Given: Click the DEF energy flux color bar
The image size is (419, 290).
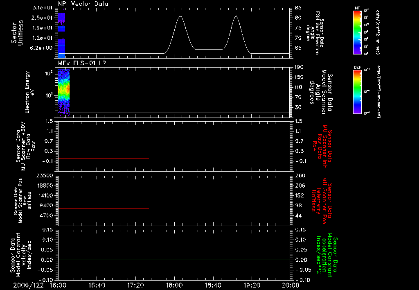Looking at the screenshot, I should click(358, 92).
